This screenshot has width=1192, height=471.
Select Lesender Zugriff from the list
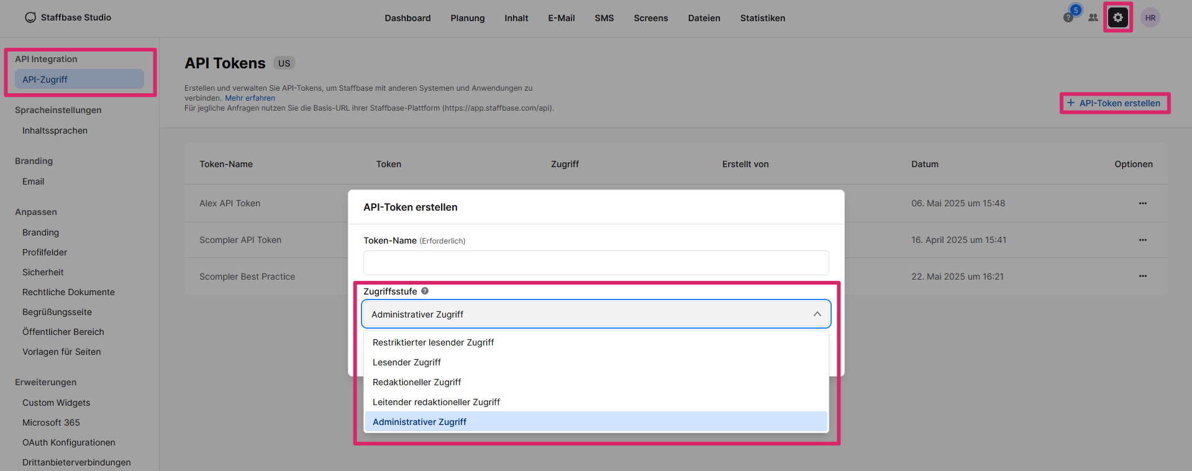(406, 362)
